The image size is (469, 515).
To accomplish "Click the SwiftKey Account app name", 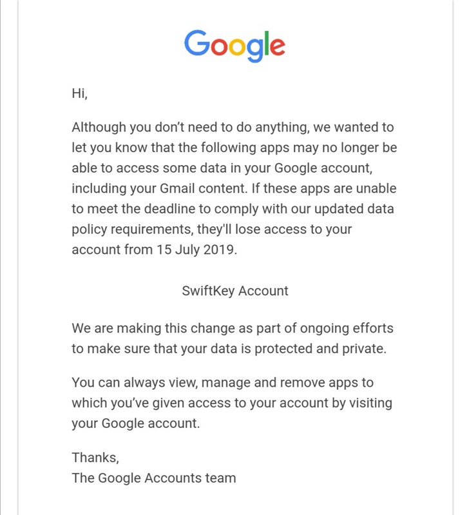I will point(235,291).
